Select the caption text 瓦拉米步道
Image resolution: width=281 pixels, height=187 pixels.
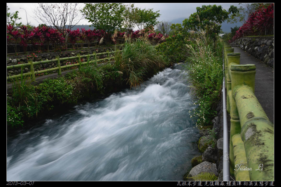(x=190, y=184)
